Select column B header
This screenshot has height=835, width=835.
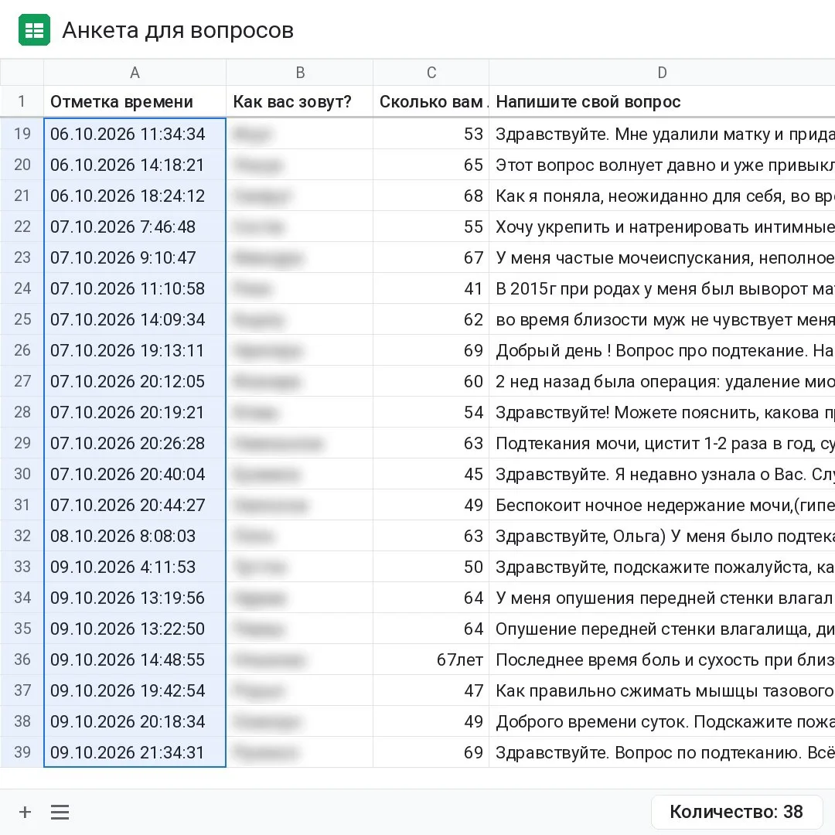pyautogui.click(x=300, y=73)
